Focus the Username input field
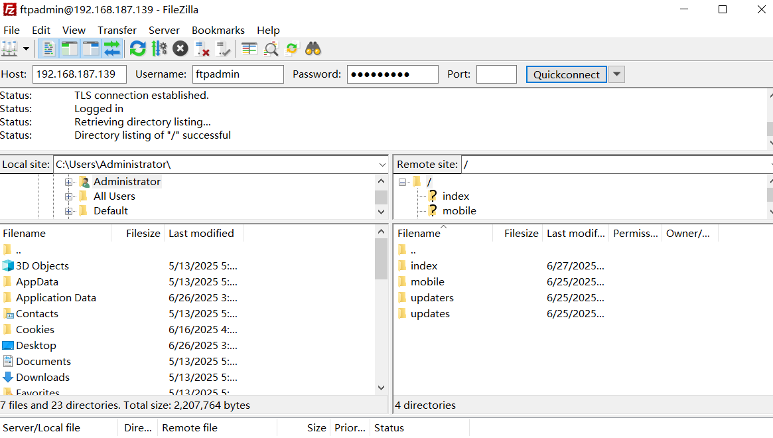 238,74
